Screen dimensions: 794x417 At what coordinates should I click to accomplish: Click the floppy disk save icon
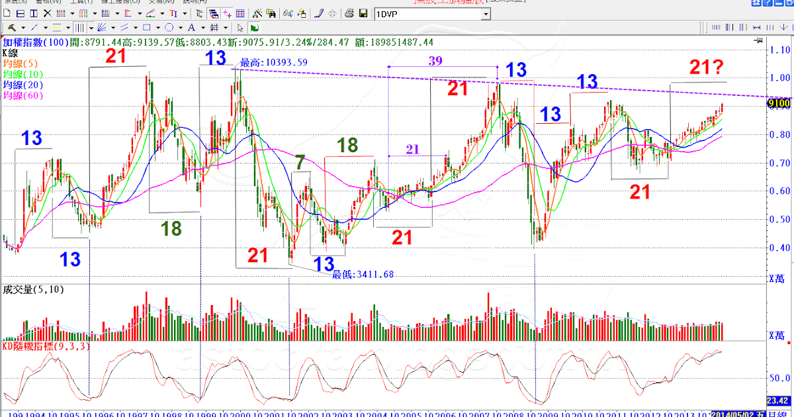point(363,13)
